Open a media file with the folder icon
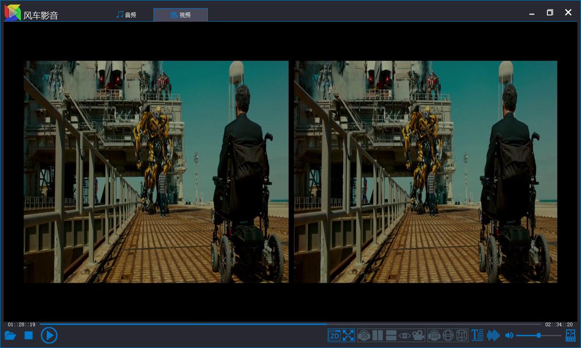Screen dimensions: 581x348 (10, 335)
